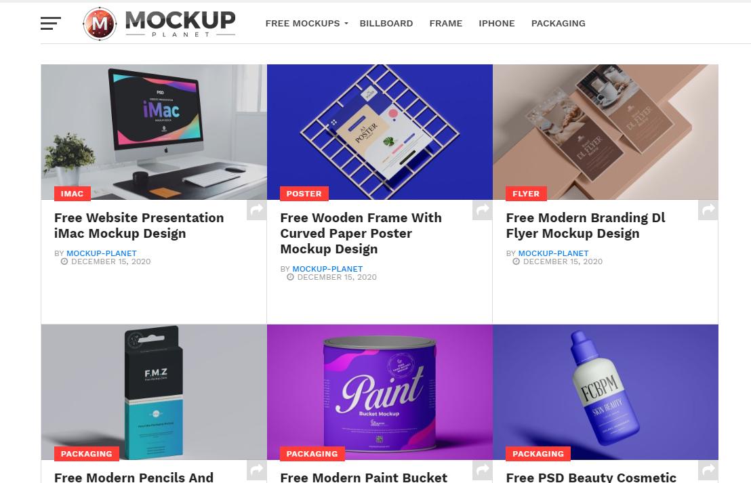The image size is (751, 483).
Task: Open the Paint Bucket mockup thumbnail
Action: 380,392
